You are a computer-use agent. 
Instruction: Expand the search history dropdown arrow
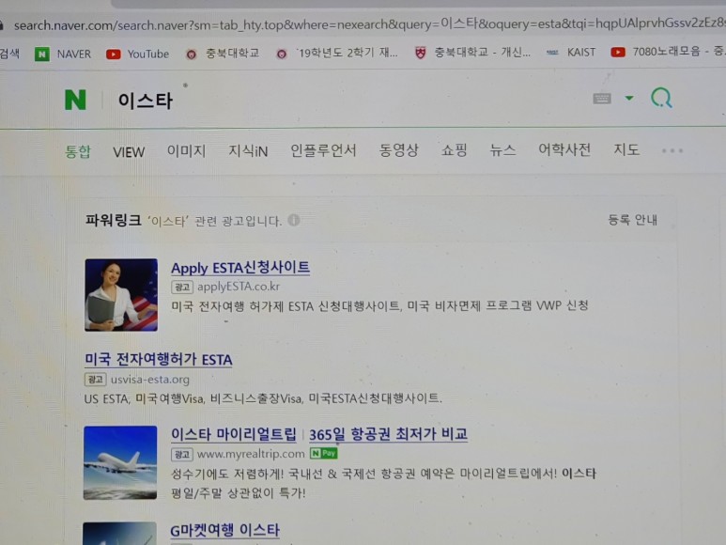[x=629, y=98]
